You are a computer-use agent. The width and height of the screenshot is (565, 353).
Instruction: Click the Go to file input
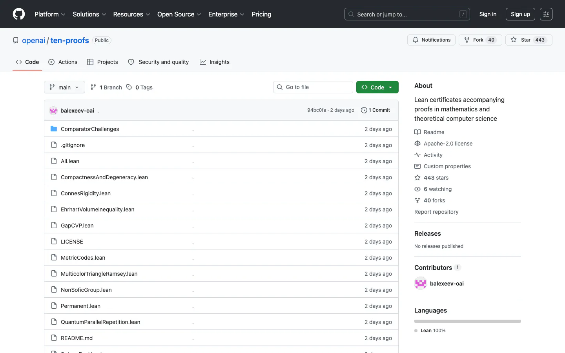313,87
